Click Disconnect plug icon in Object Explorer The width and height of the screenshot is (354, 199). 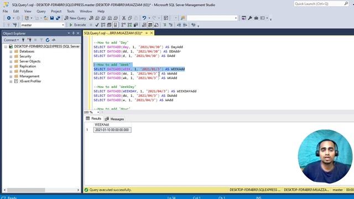click(29, 40)
